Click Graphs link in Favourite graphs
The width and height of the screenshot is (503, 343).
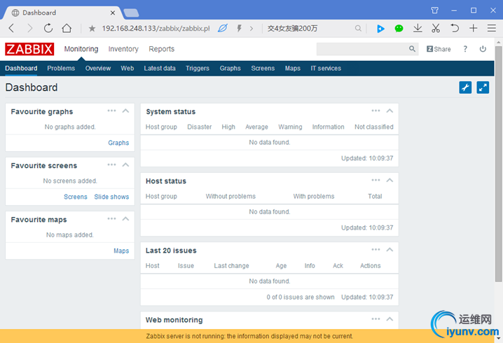118,143
